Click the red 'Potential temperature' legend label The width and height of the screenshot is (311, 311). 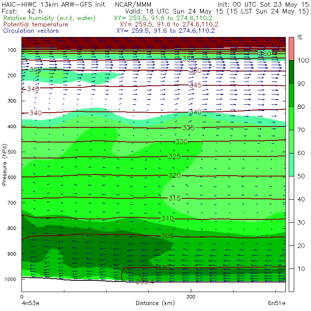coord(36,24)
